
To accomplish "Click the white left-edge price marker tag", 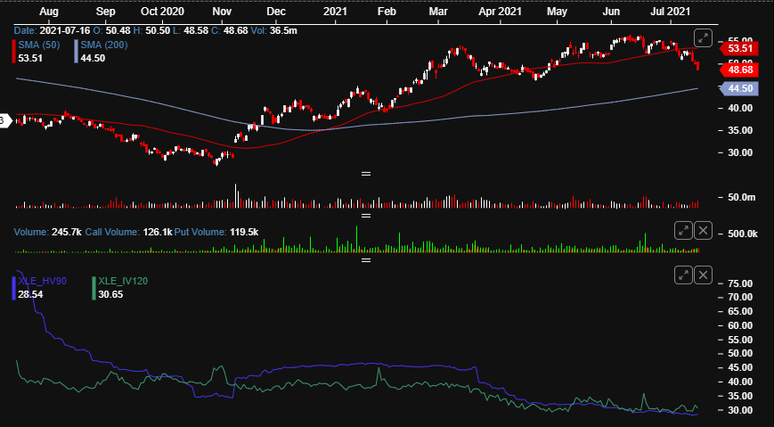I will (5, 120).
